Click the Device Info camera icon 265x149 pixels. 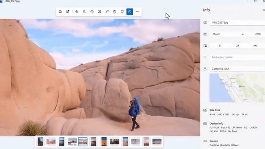(205, 123)
